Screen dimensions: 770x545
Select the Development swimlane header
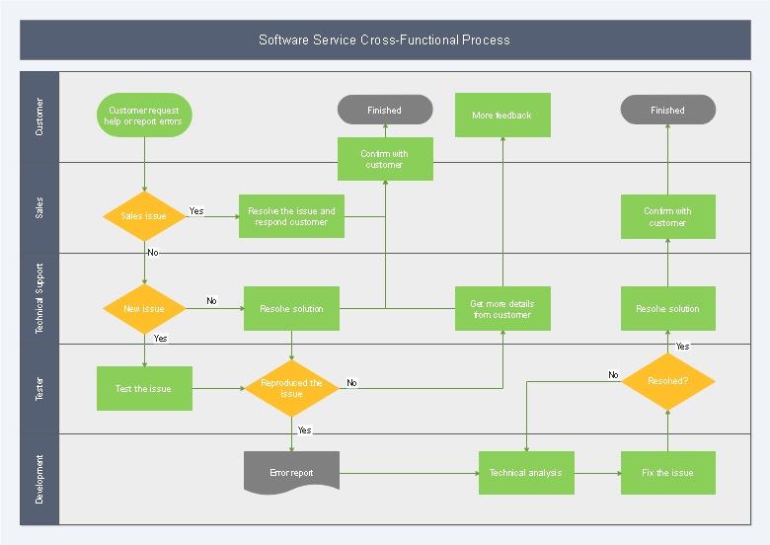(39, 479)
